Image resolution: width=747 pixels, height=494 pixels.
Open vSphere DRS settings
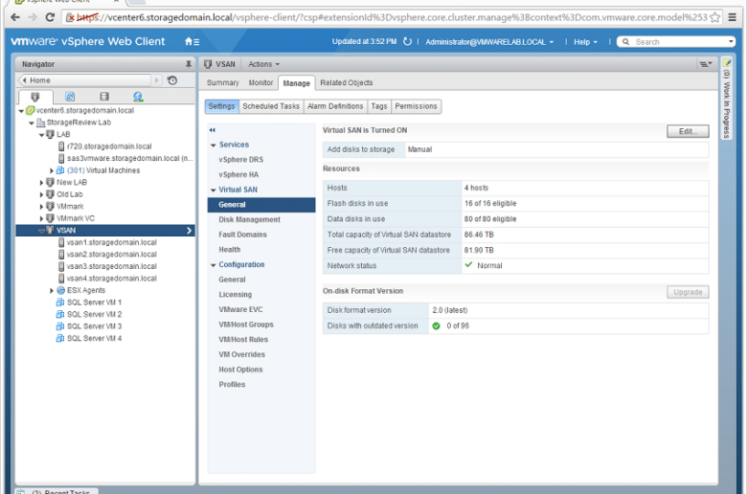(240, 160)
